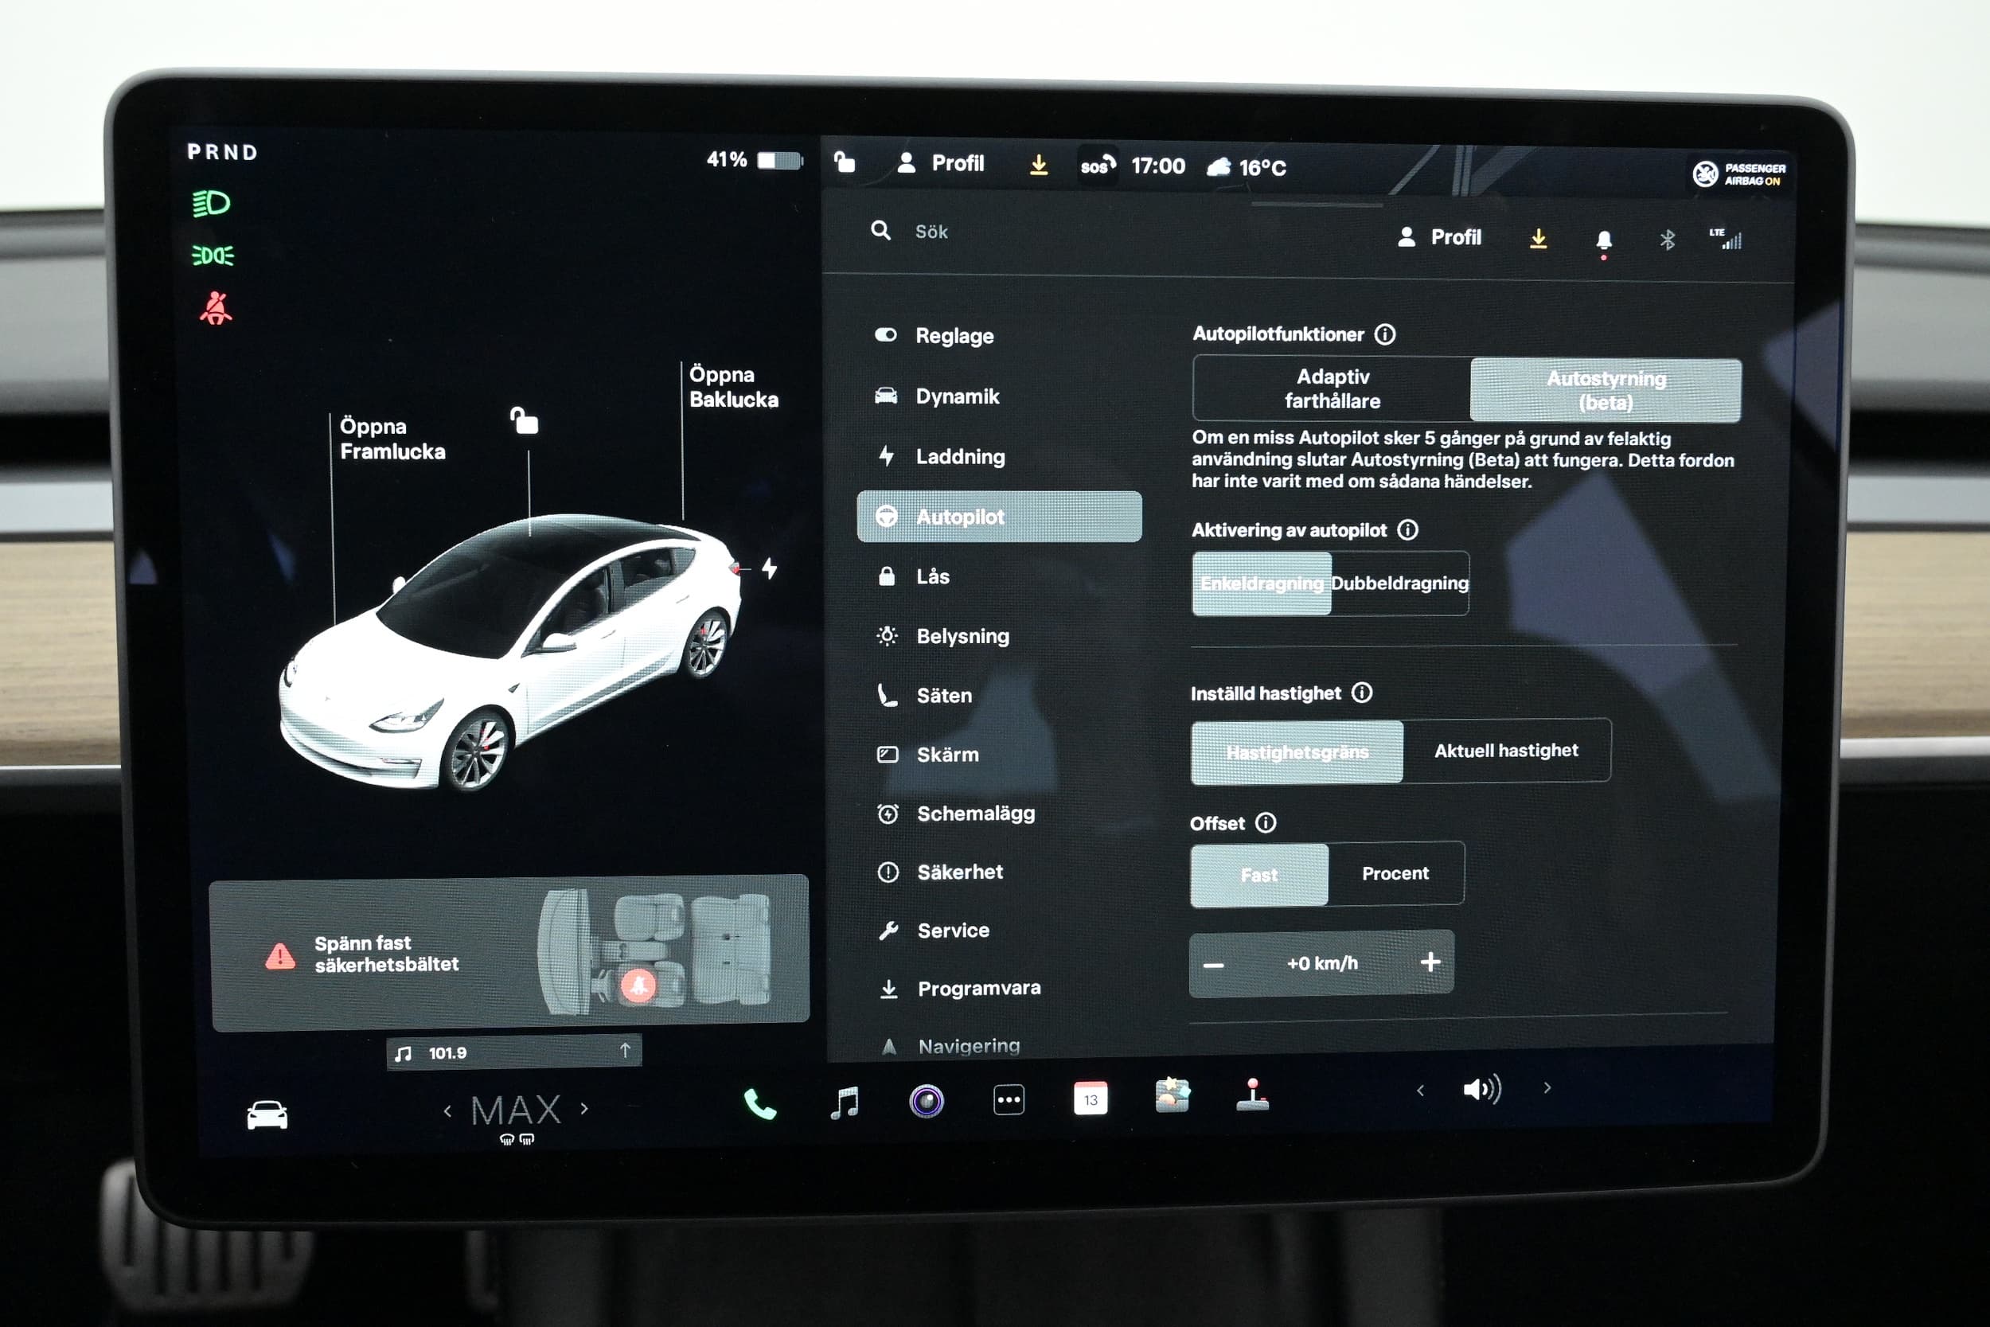Select Autostyrning (beta) mode
1990x1327 pixels.
pos(1606,390)
